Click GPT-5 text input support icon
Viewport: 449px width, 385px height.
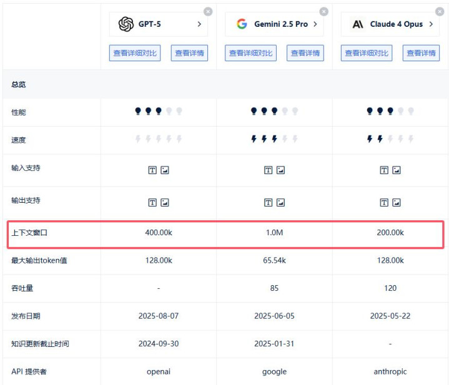(x=152, y=170)
